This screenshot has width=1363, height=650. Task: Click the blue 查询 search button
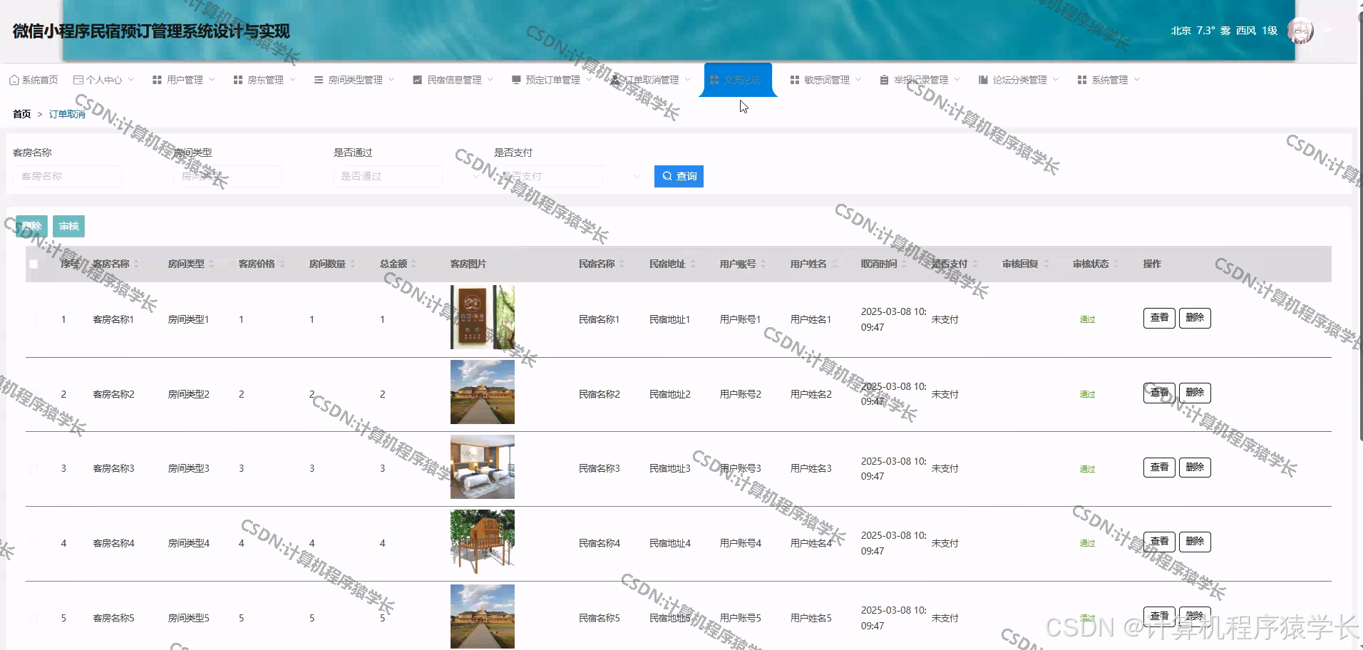[x=679, y=176]
